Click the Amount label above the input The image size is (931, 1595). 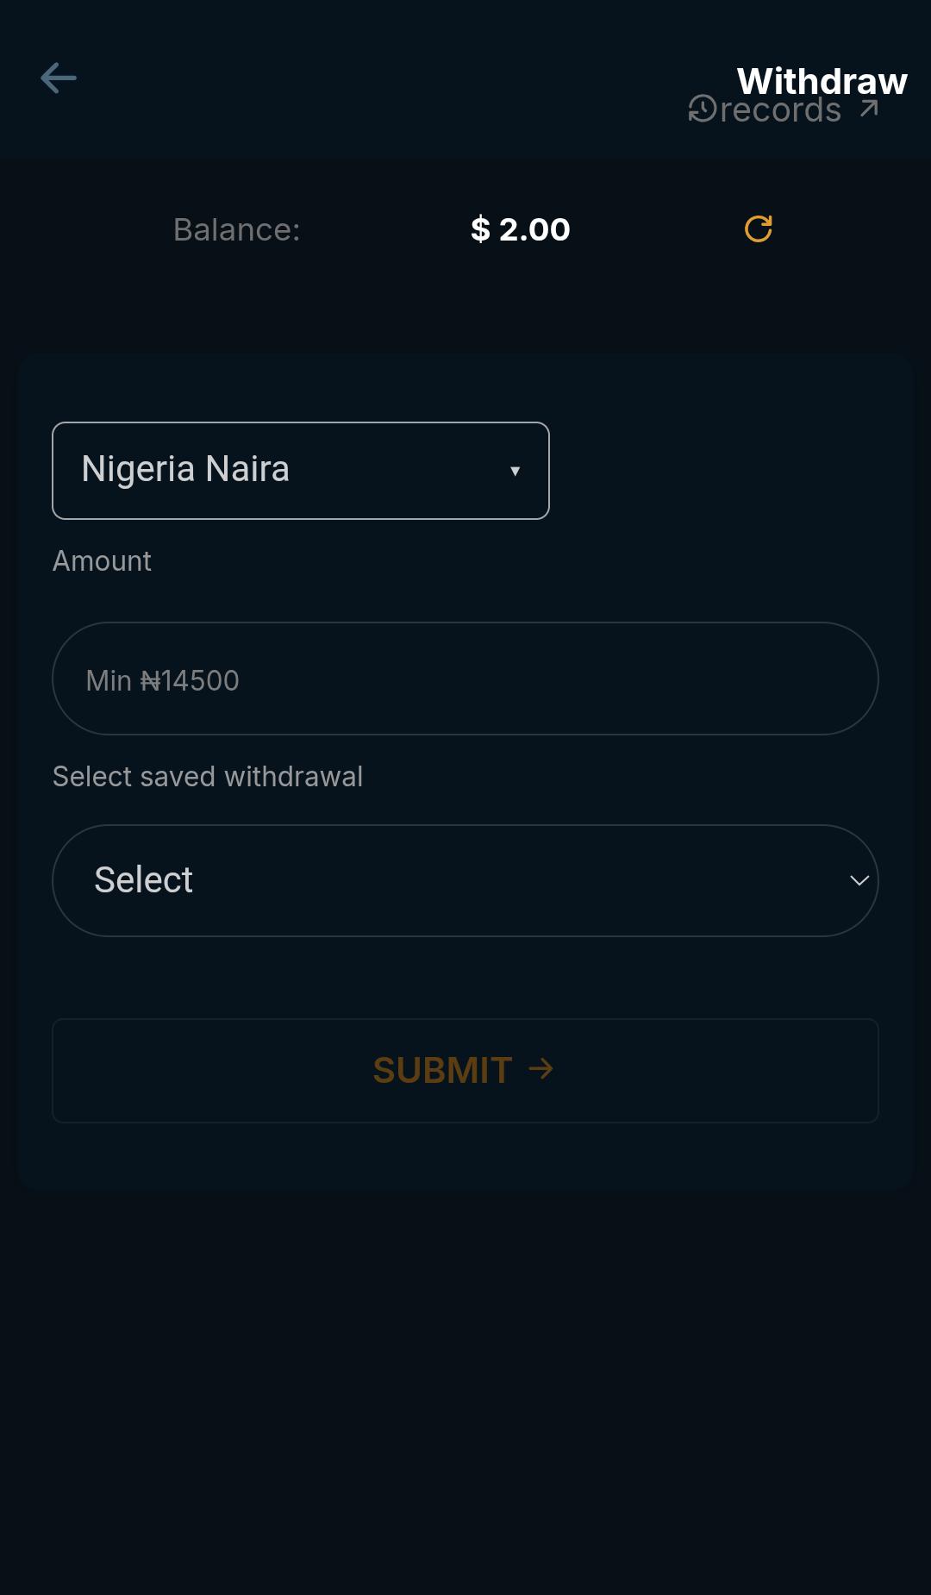102,561
